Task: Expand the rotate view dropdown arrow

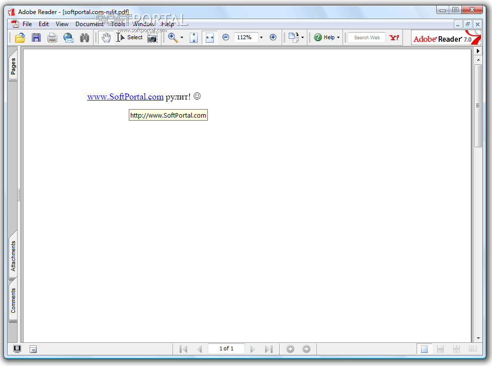Action: click(x=302, y=38)
